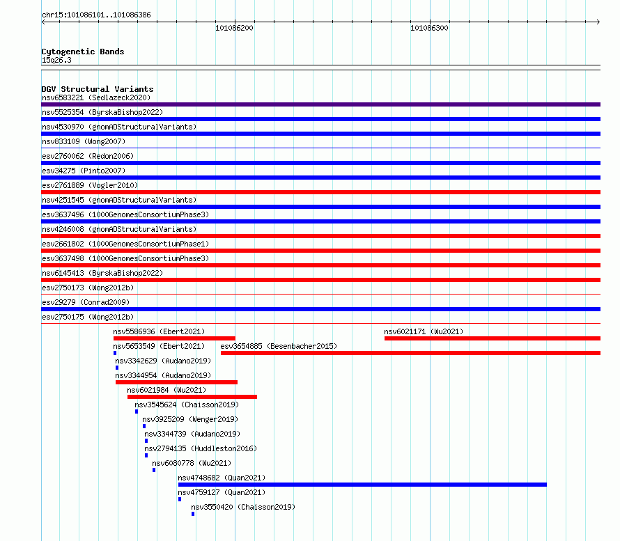Select the esv29279 (Conrad2009) label
Screen dimensions: 620x541
[x=86, y=302]
